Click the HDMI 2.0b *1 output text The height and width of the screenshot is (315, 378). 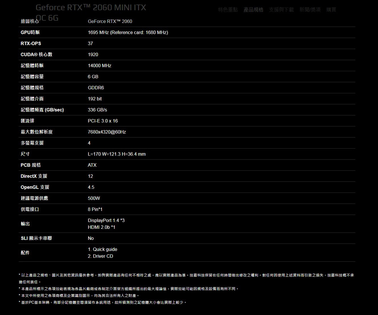(x=101, y=227)
